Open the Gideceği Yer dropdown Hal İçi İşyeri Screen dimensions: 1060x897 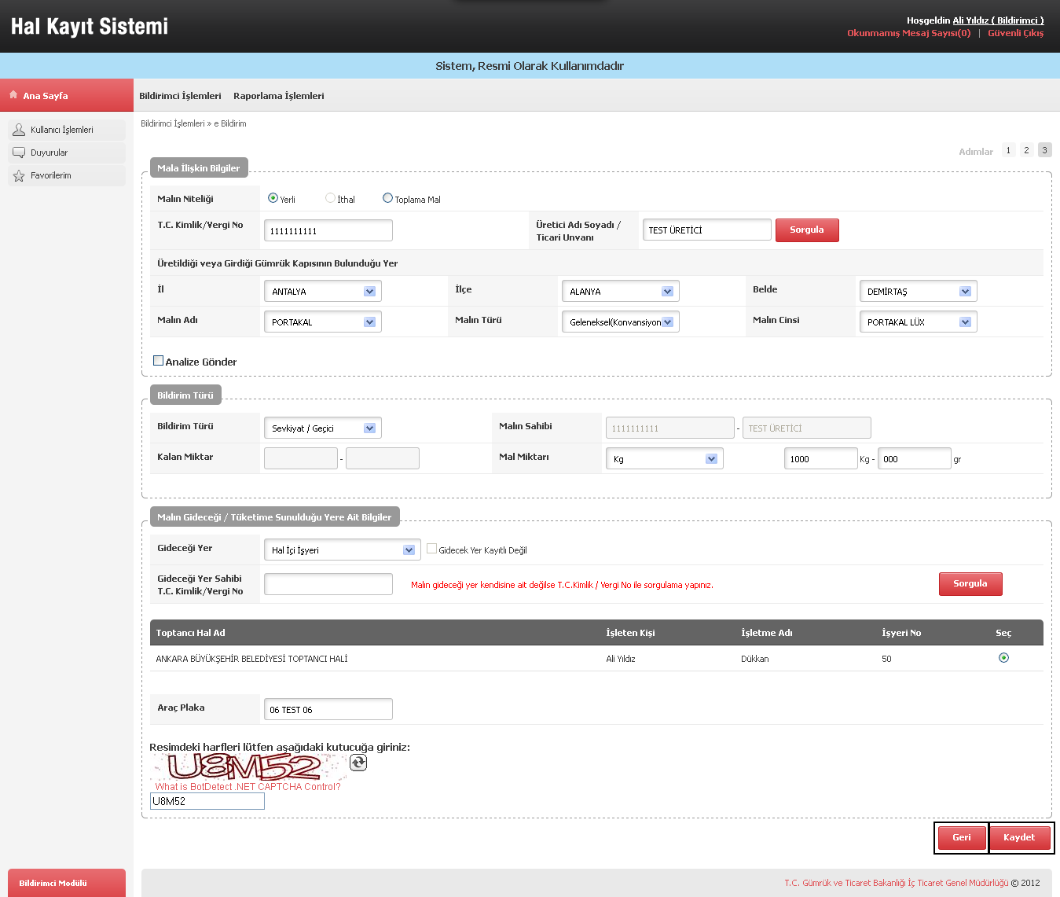click(343, 550)
